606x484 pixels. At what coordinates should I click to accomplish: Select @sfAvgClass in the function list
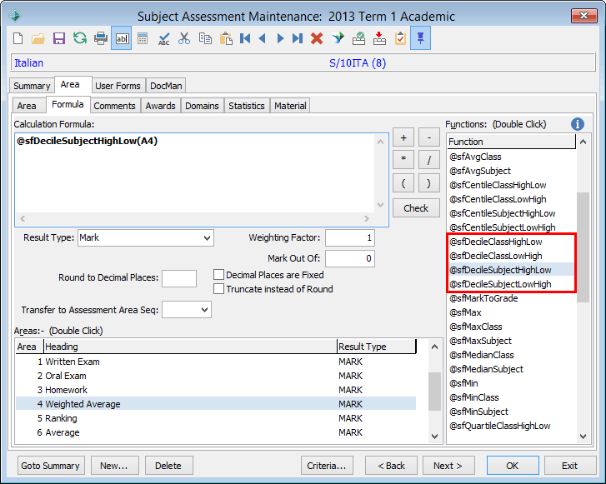coord(511,157)
